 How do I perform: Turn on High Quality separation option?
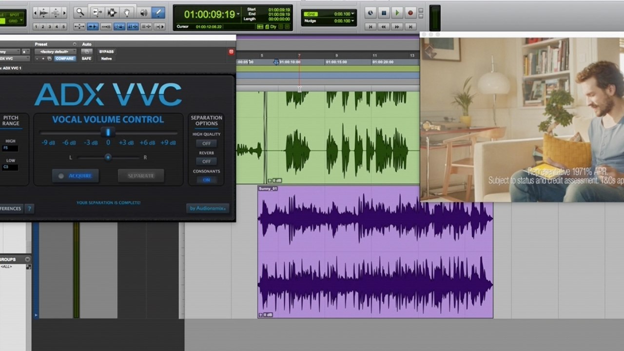[x=207, y=143]
